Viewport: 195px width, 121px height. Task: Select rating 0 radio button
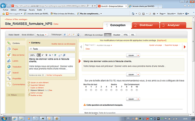coord(86,90)
